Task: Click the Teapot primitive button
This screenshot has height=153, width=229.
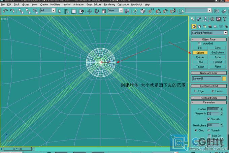Action: pos(200,66)
